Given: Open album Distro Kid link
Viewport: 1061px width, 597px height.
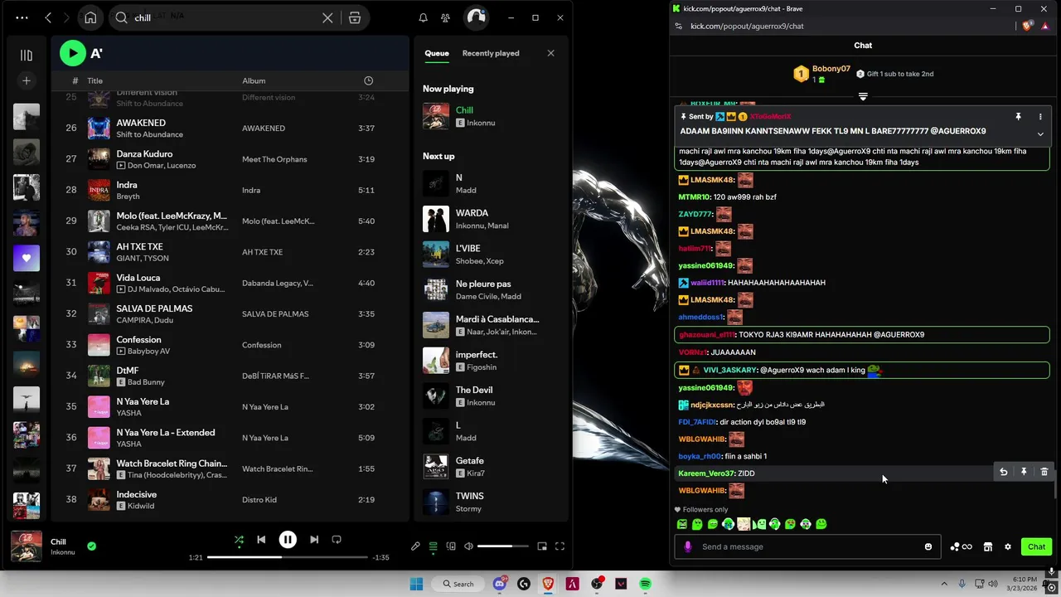Looking at the screenshot, I should pyautogui.click(x=259, y=500).
